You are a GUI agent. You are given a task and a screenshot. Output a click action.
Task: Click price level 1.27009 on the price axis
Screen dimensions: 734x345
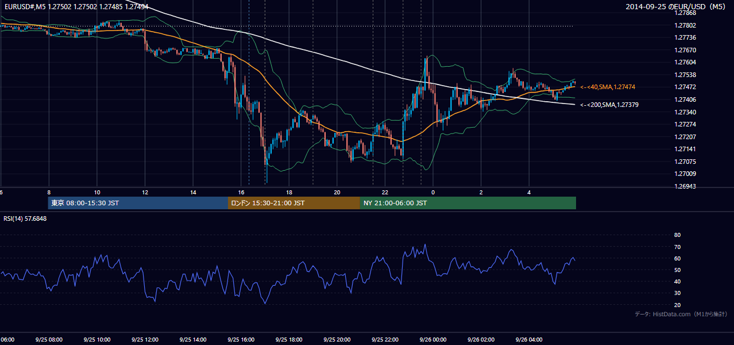pyautogui.click(x=685, y=174)
